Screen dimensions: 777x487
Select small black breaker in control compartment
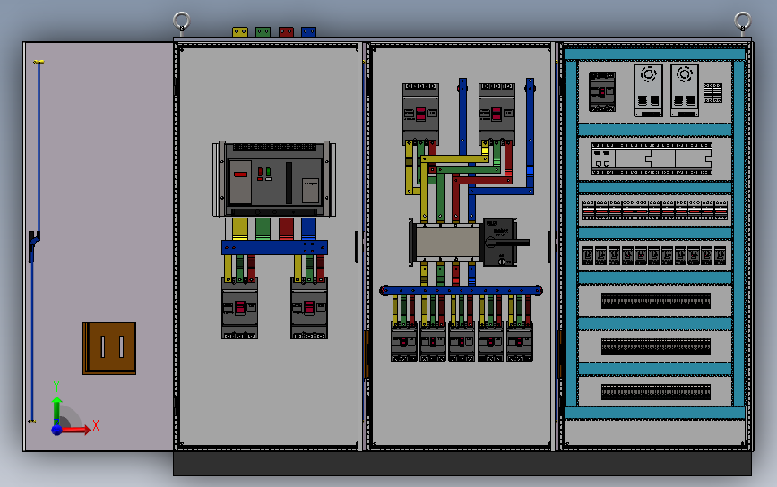602,91
